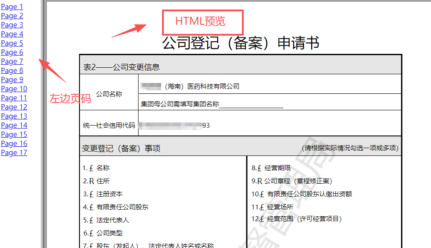Click the 统一社会信用代码 label
Screen dimensions: 431x248
(x=109, y=126)
